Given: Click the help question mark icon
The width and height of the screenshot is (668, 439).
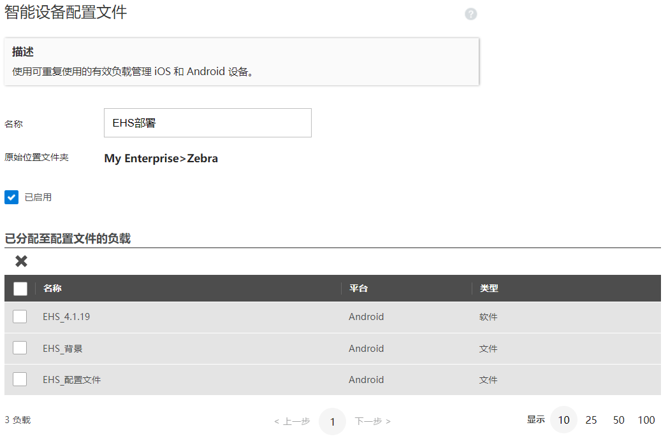Looking at the screenshot, I should (471, 14).
